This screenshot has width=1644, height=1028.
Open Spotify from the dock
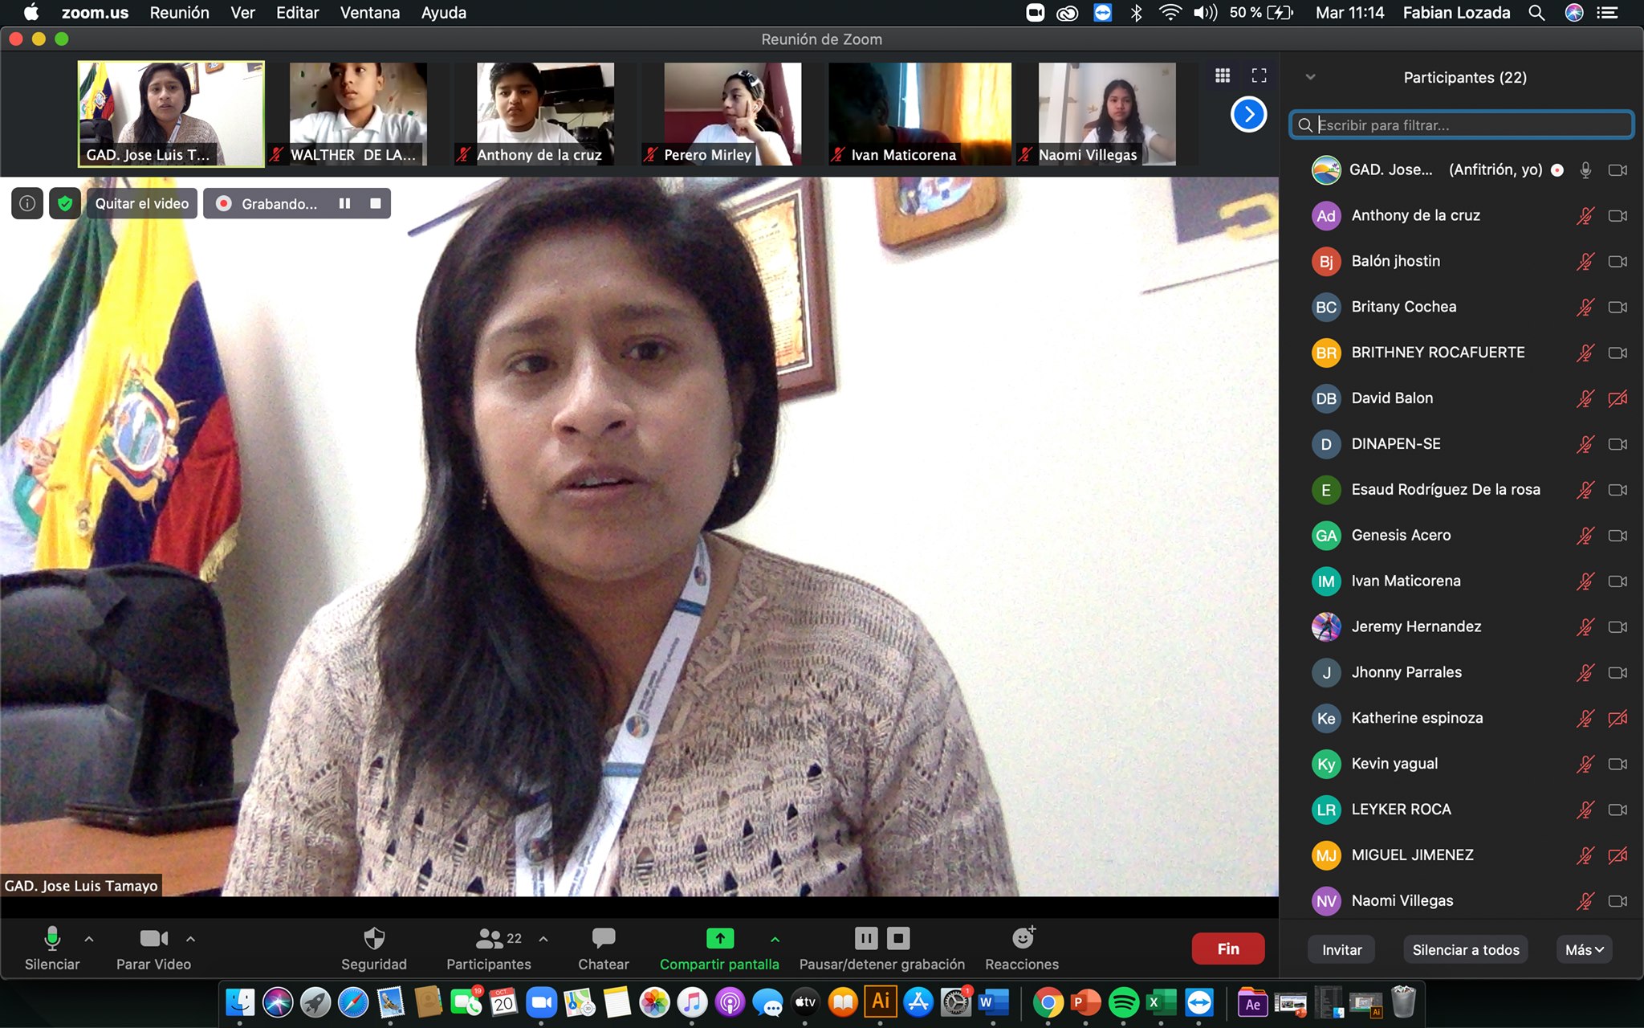point(1124,1002)
